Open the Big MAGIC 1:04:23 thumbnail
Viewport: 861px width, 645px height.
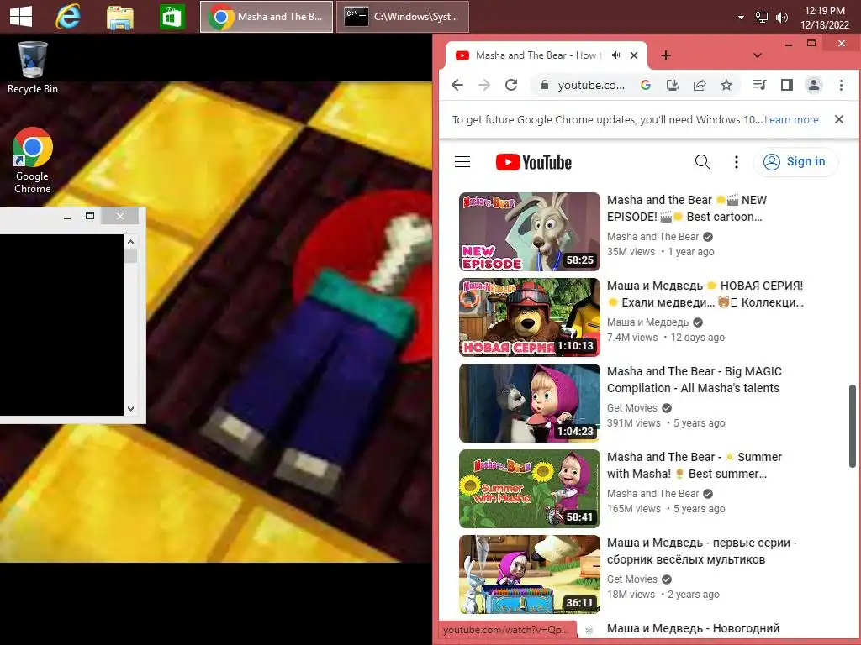tap(530, 402)
